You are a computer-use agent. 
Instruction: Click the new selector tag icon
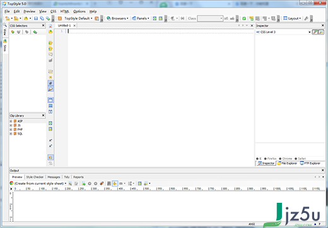click(13, 32)
